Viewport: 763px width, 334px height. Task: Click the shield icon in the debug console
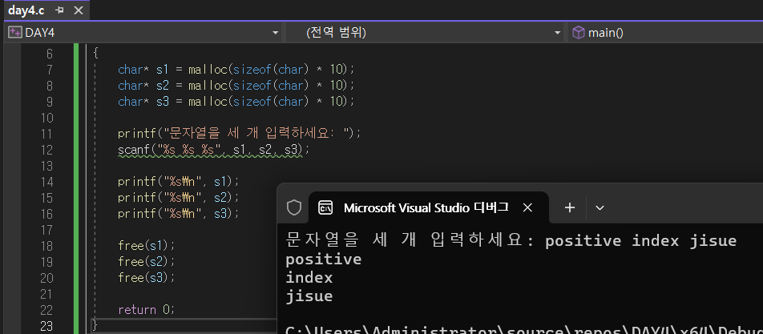click(294, 208)
